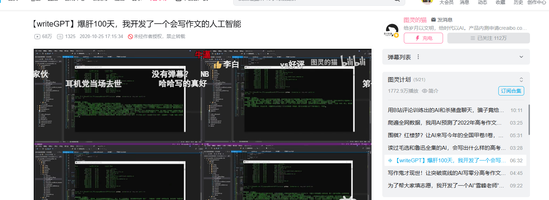Open 已关注 112万 follow menu
The width and height of the screenshot is (549, 200).
(489, 38)
